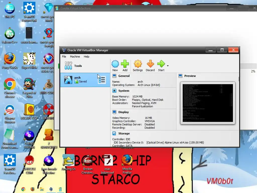
Task: Select Tools in the VirtualBox sidebar
Action: [85, 66]
